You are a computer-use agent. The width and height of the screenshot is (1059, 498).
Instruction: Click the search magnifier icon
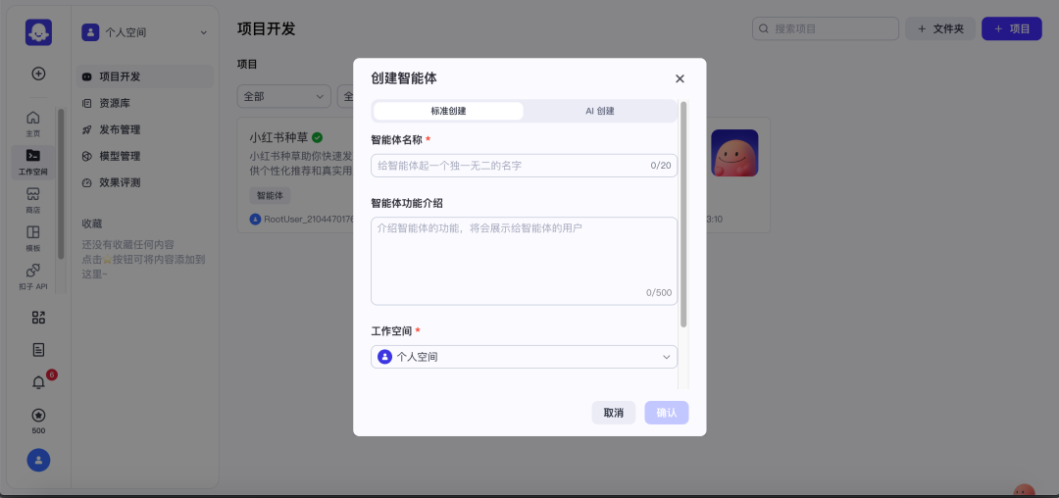click(764, 29)
